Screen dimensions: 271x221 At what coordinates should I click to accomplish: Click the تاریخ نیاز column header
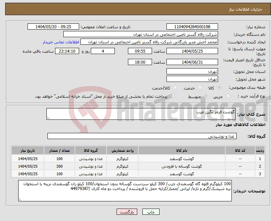pos(28,150)
